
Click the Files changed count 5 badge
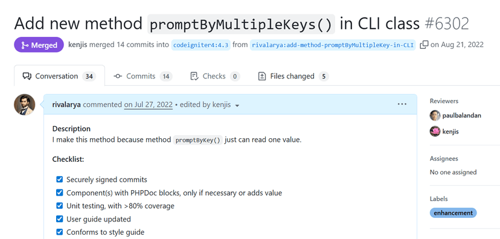[324, 76]
